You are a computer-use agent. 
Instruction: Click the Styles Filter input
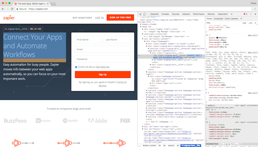point(223,23)
